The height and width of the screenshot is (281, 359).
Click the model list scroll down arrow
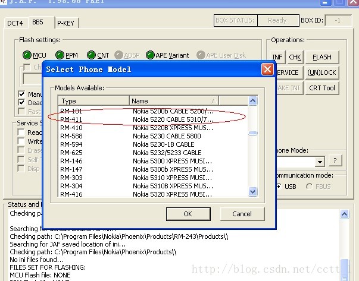pyautogui.click(x=252, y=191)
